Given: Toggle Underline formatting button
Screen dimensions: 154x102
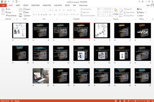Looking at the screenshot, I should pos(39,15).
